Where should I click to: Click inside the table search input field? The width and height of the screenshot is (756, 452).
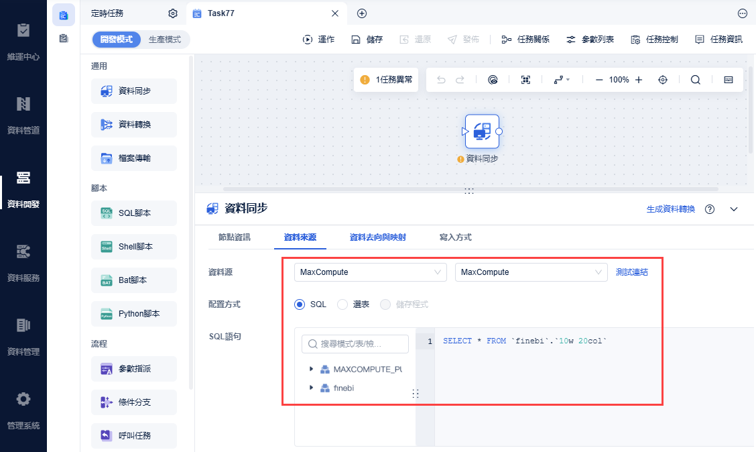(355, 343)
